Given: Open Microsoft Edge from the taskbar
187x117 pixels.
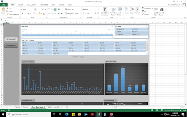Looking at the screenshot, I should pyautogui.click(x=67, y=114).
